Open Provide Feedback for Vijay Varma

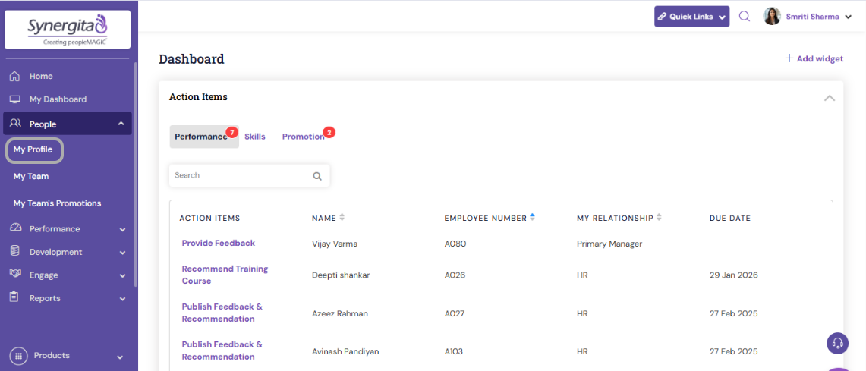tap(218, 243)
